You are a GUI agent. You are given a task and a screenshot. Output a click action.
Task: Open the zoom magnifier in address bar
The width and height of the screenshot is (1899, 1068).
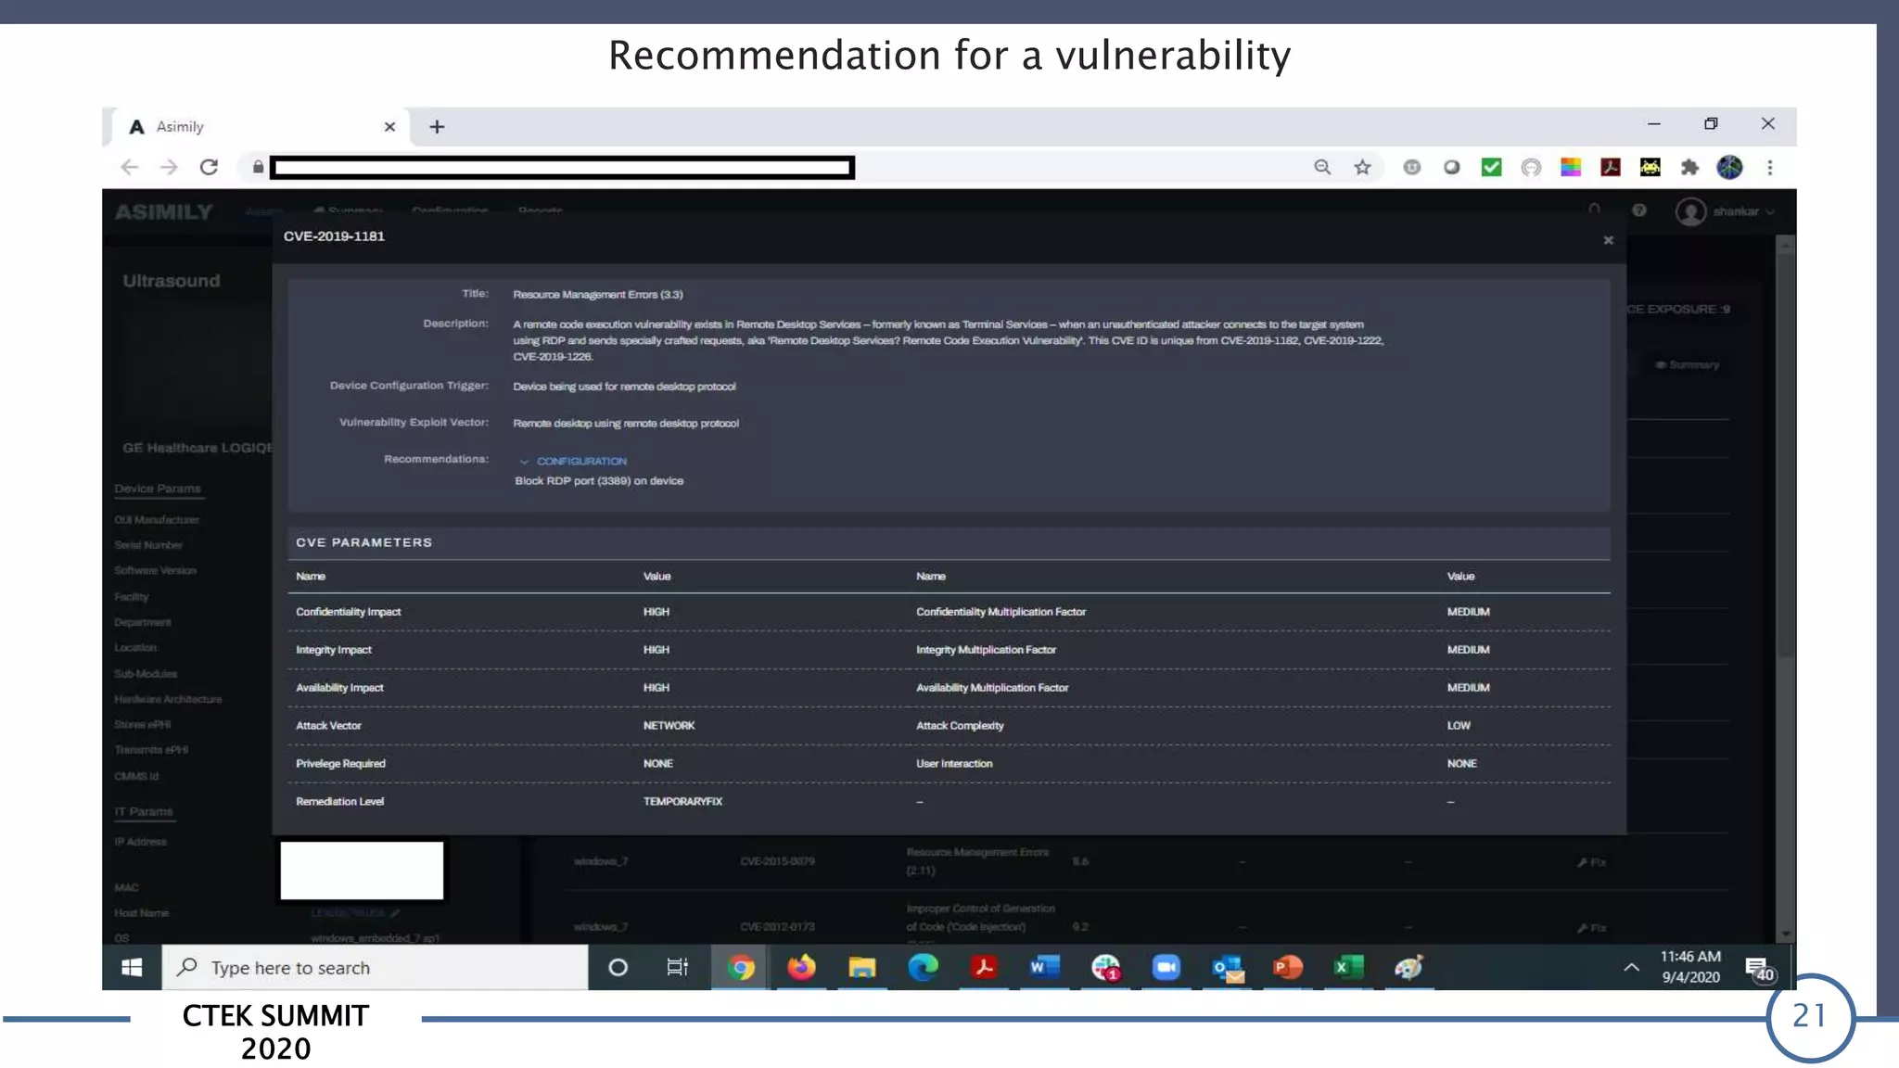[x=1322, y=167]
